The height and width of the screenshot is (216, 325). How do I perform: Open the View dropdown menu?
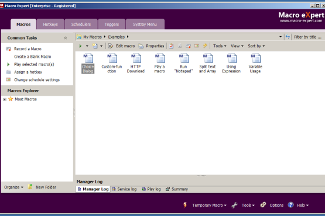(237, 46)
